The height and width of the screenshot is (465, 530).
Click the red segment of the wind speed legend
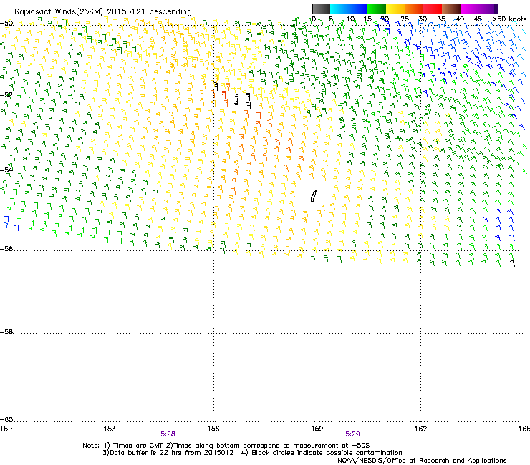433,9
